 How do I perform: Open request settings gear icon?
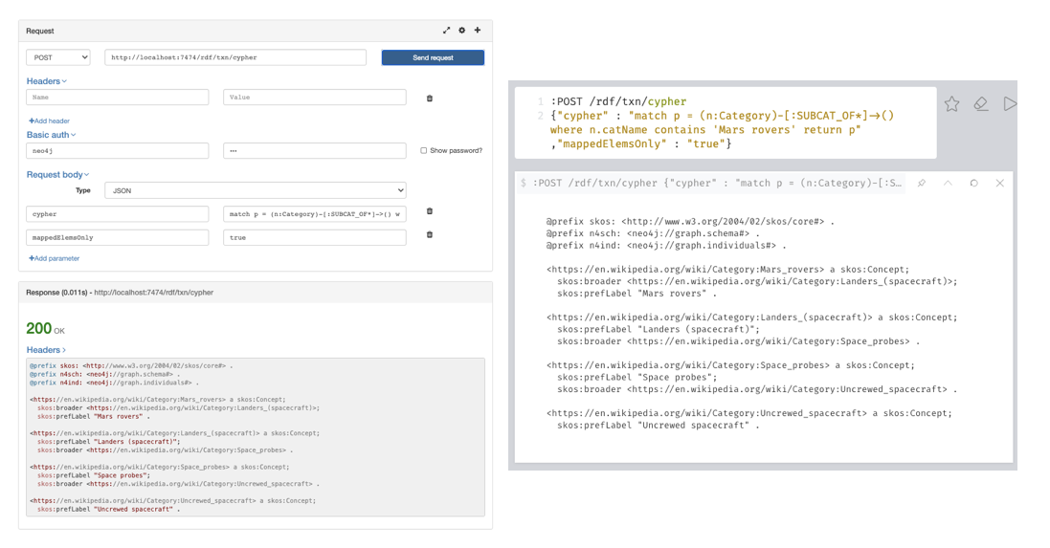[461, 31]
